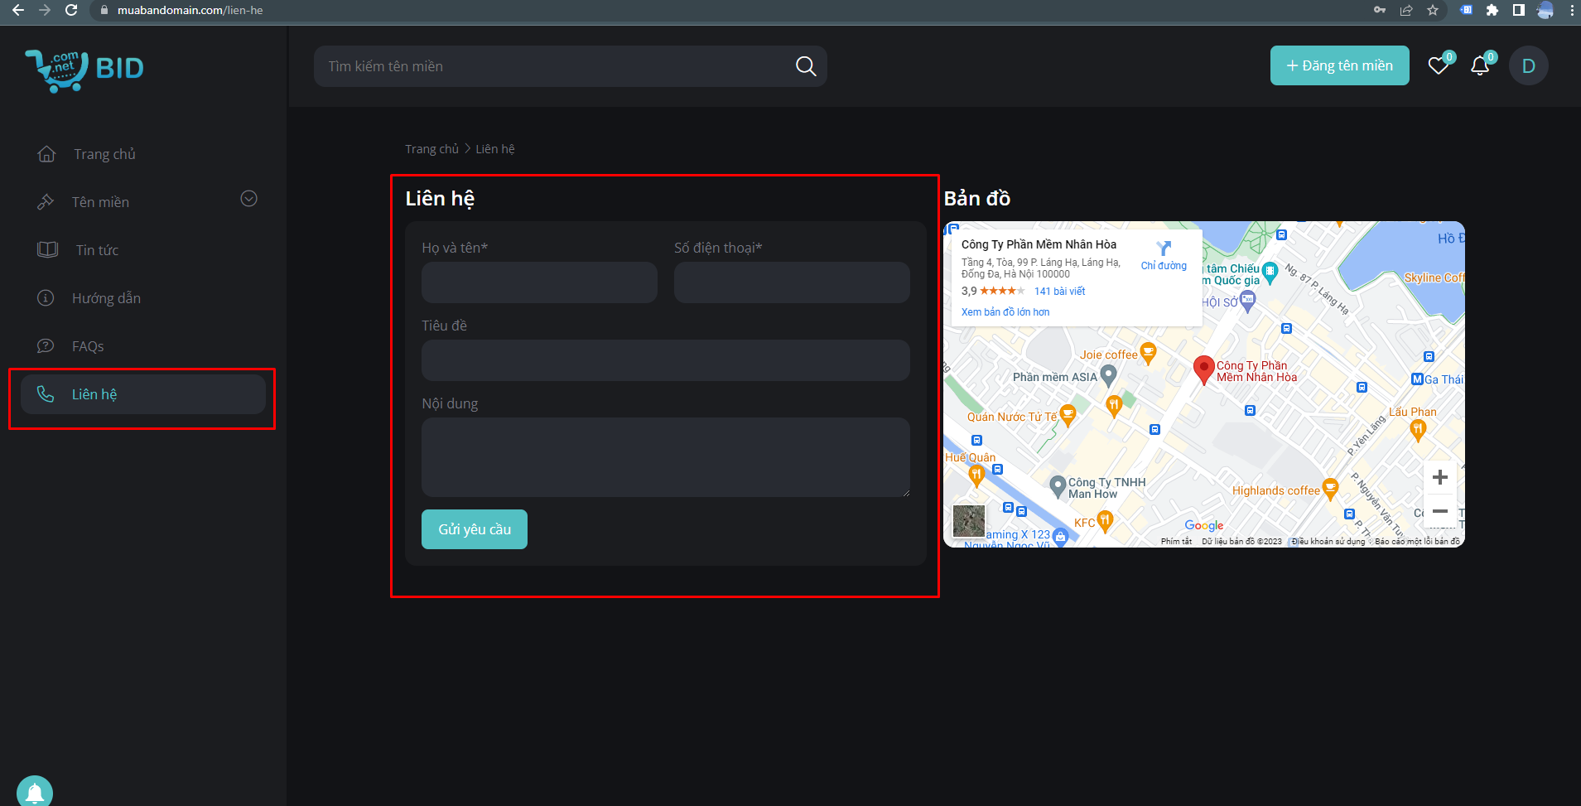Open the favorites heart icon

1439,65
